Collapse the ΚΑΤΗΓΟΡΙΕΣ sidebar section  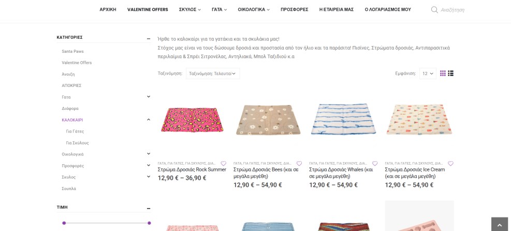coord(149,38)
